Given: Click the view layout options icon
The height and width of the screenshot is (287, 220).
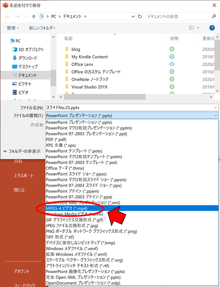Looking at the screenshot, I should pyautogui.click(x=192, y=28).
